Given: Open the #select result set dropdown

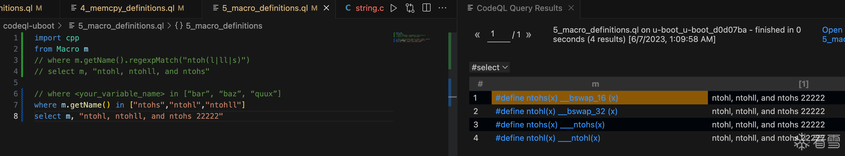Looking at the screenshot, I should [x=489, y=67].
